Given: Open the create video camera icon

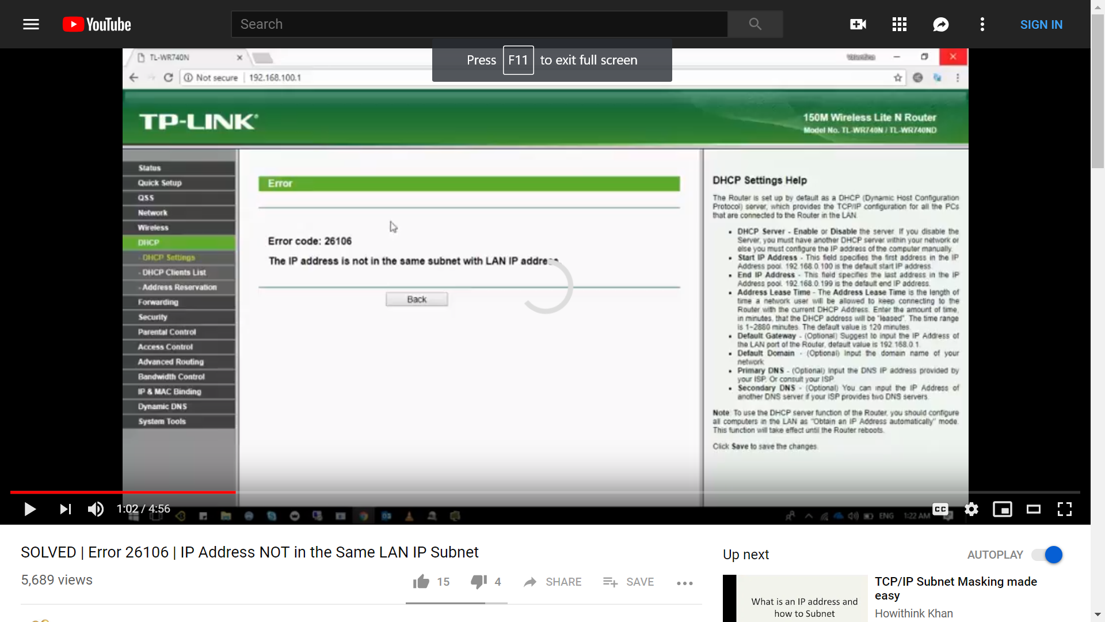Looking at the screenshot, I should (x=858, y=24).
